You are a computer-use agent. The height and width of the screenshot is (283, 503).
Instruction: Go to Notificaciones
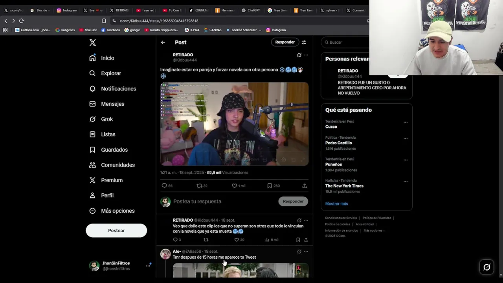click(x=112, y=88)
